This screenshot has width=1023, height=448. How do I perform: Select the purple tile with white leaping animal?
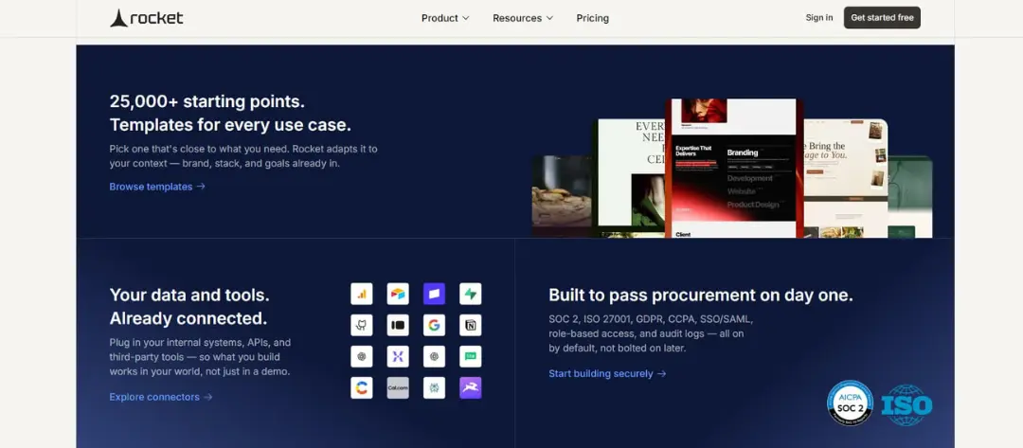pos(471,387)
